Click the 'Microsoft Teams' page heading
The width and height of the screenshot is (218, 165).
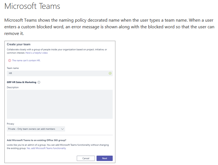tap(32, 6)
